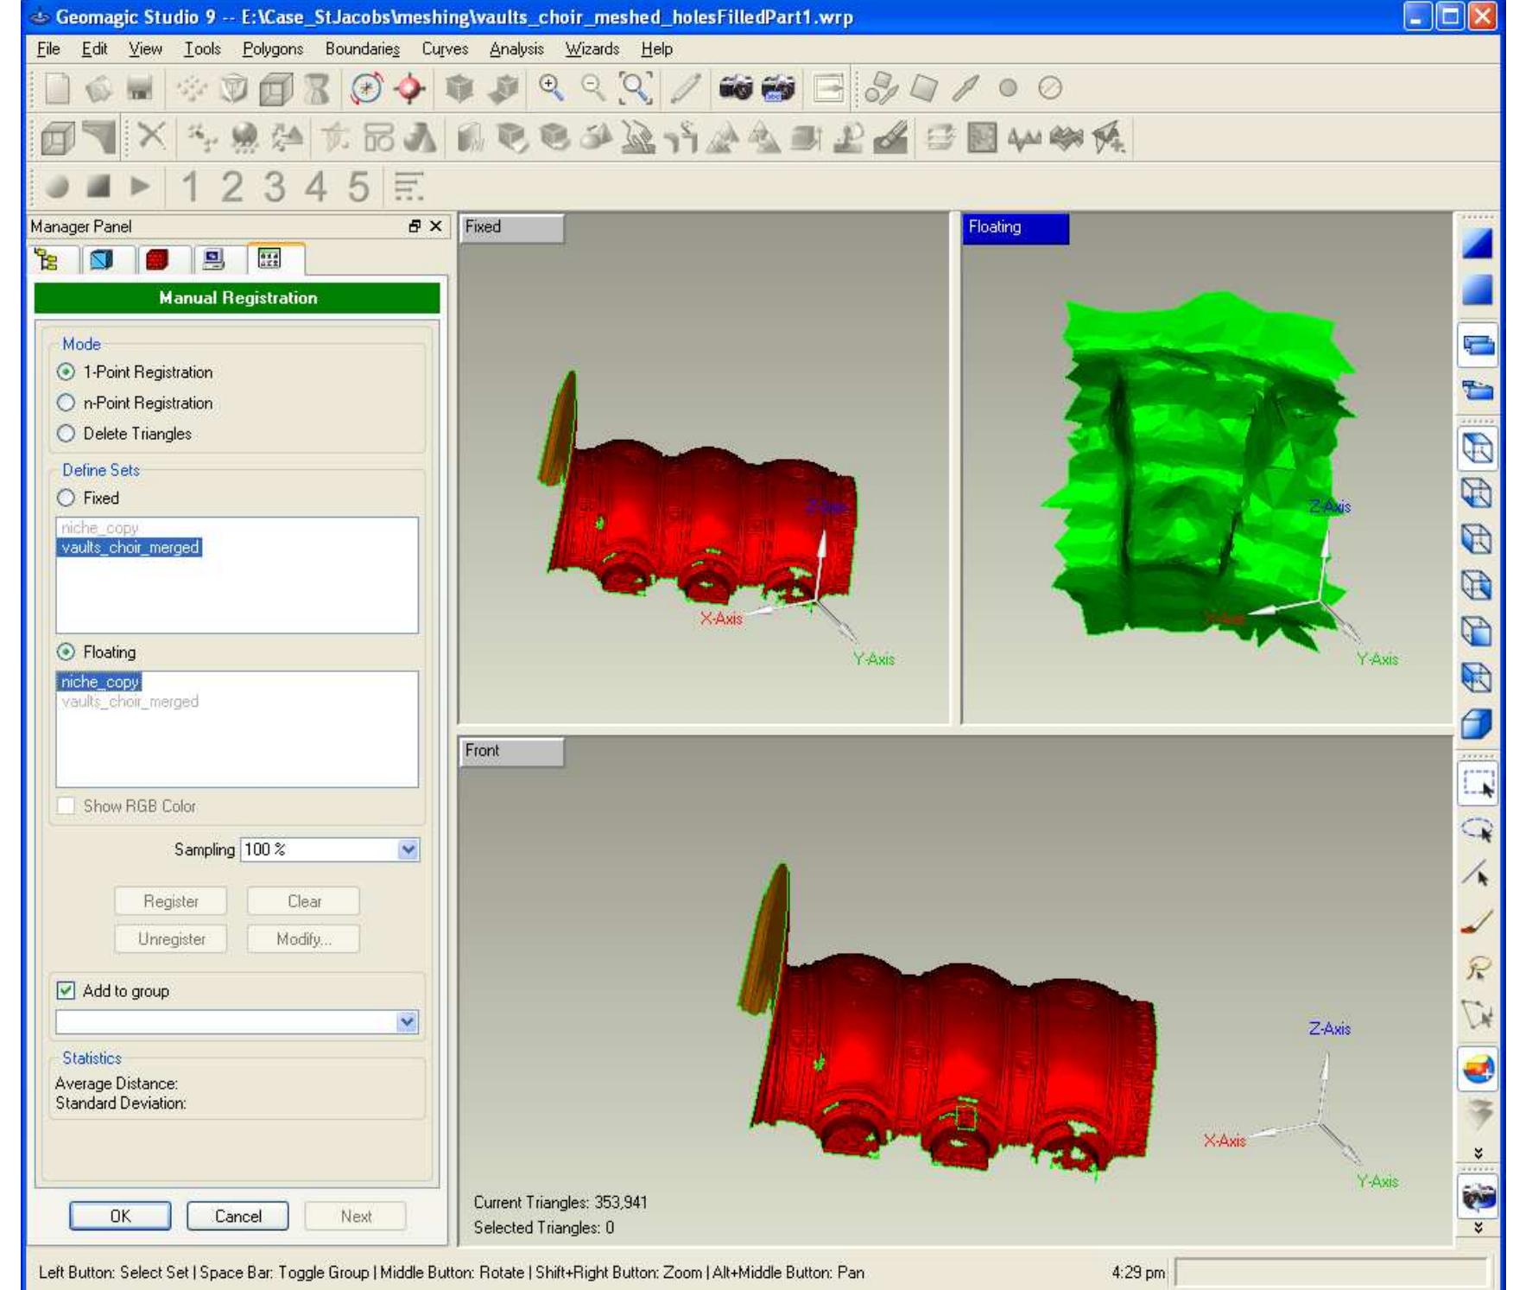Click the rotation center crosshair icon
The image size is (1513, 1290).
(410, 88)
